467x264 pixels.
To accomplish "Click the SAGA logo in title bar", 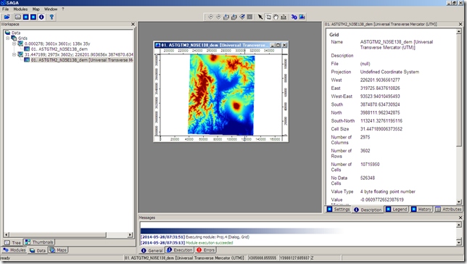I will [x=4, y=3].
